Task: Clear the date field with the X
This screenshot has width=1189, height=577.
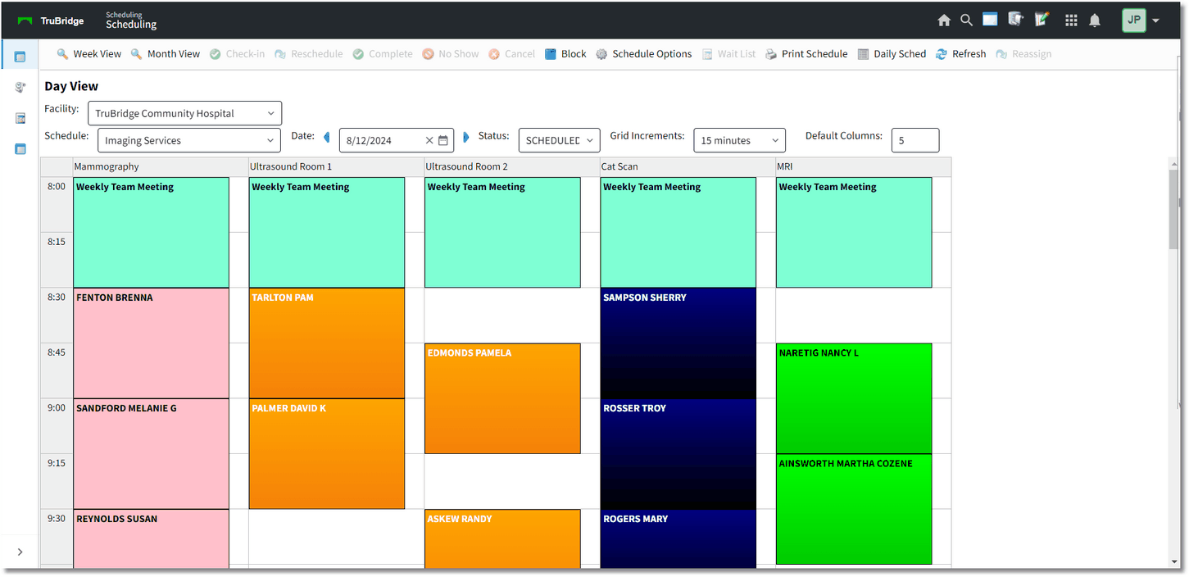Action: (429, 140)
